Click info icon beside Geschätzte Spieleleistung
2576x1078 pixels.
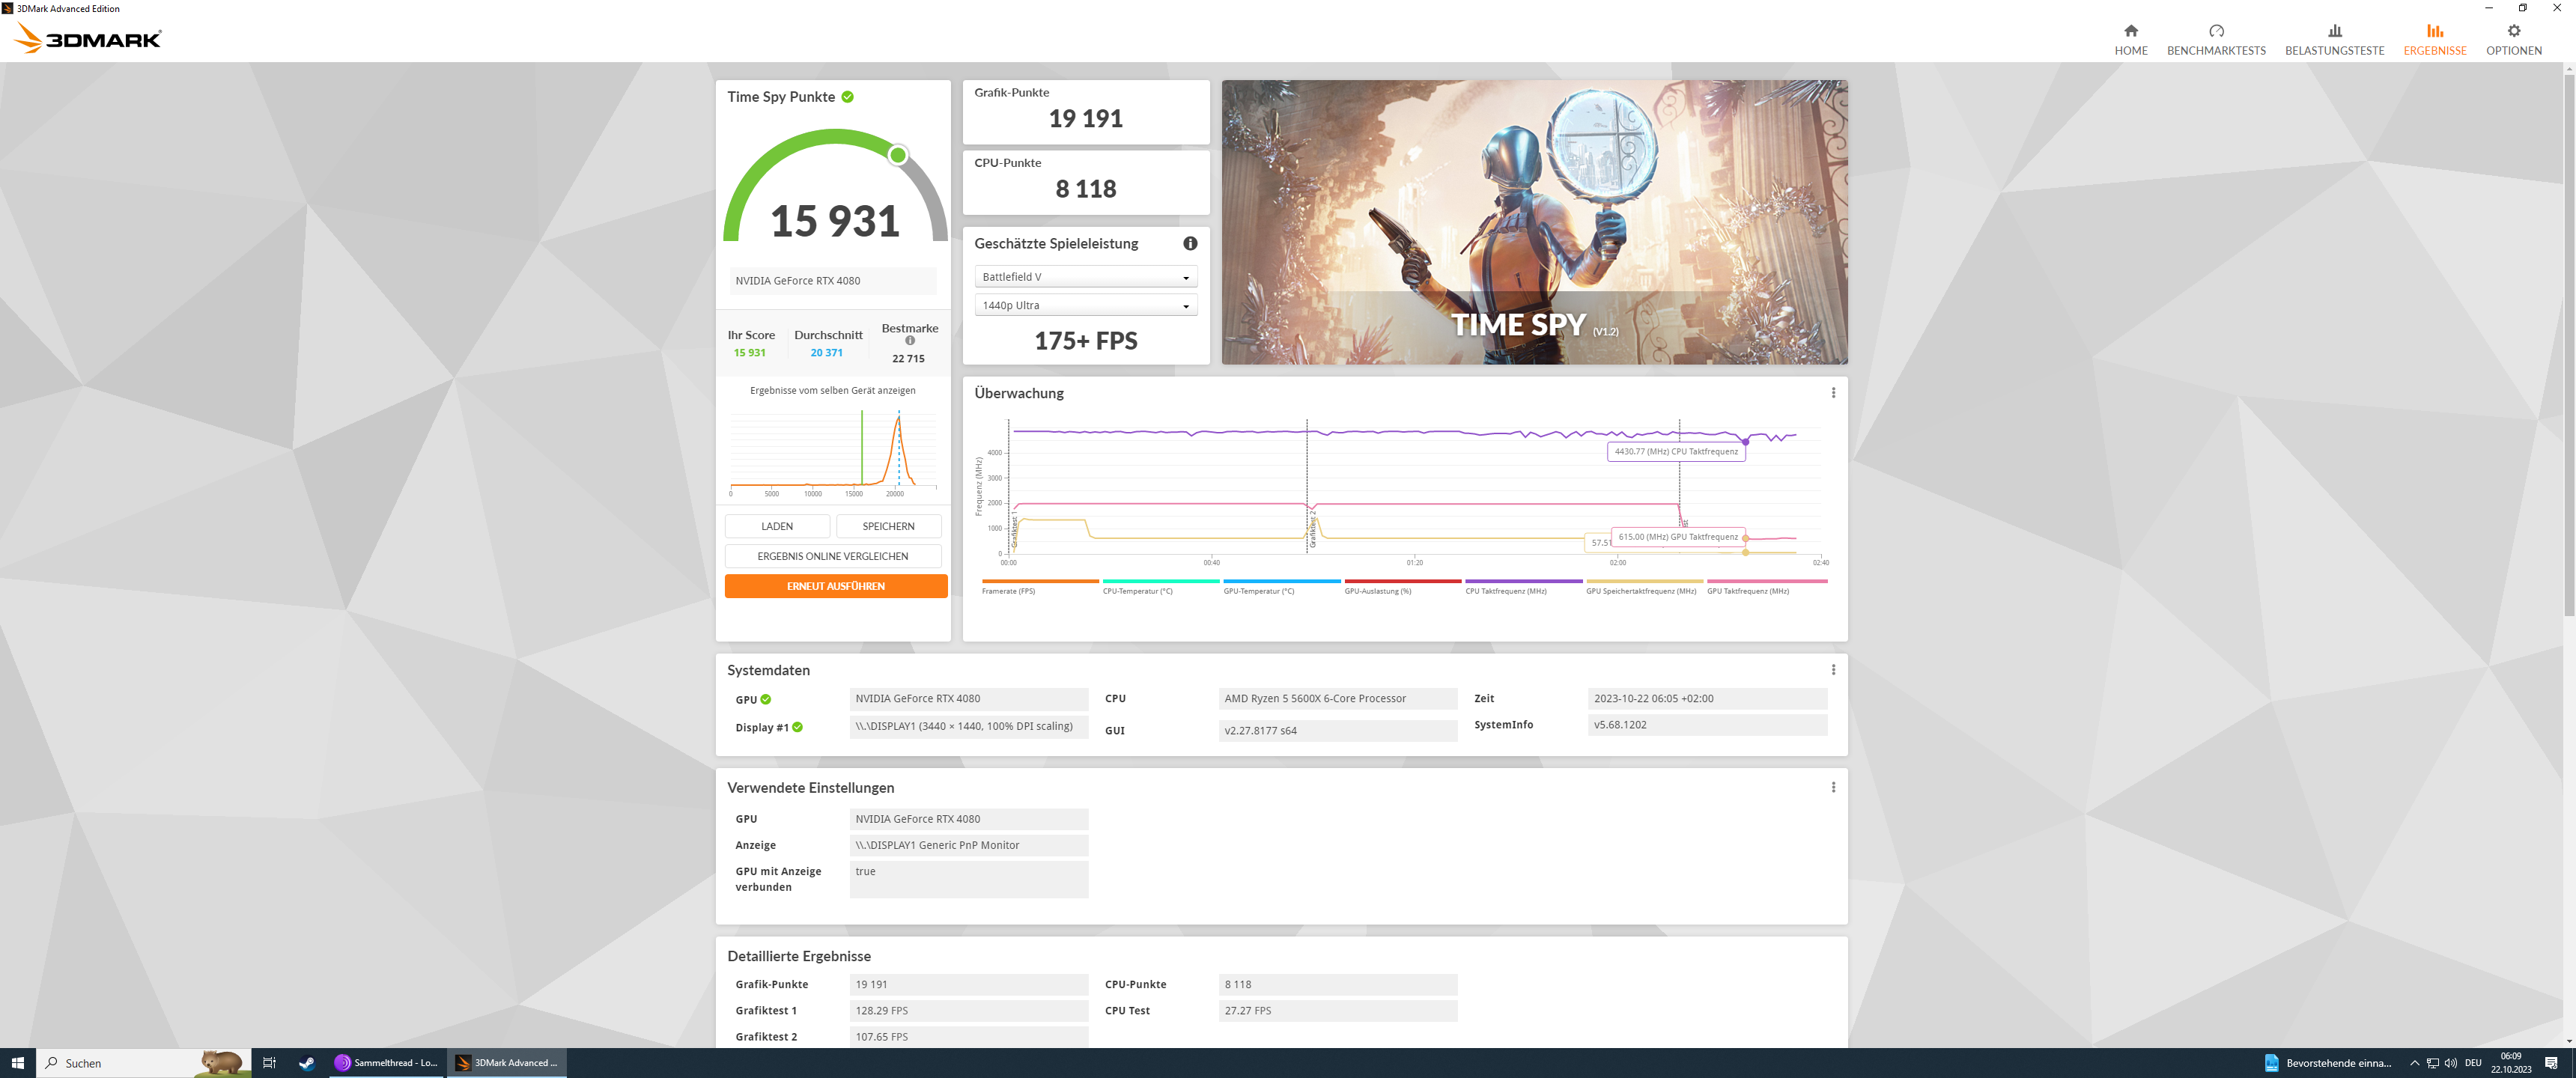pos(1189,243)
